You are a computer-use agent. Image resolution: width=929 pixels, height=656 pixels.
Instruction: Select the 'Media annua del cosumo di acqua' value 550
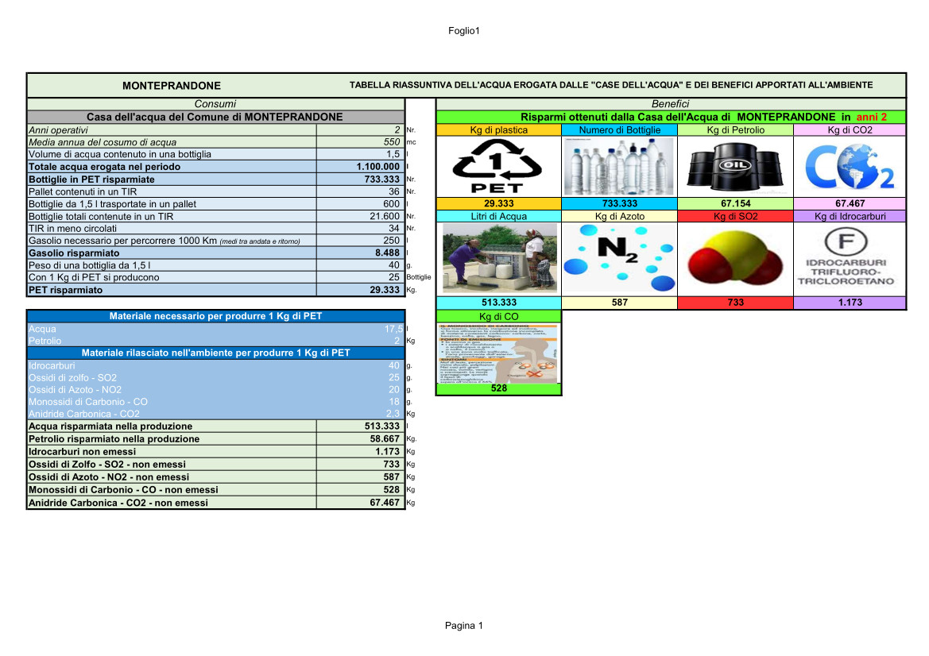click(360, 142)
